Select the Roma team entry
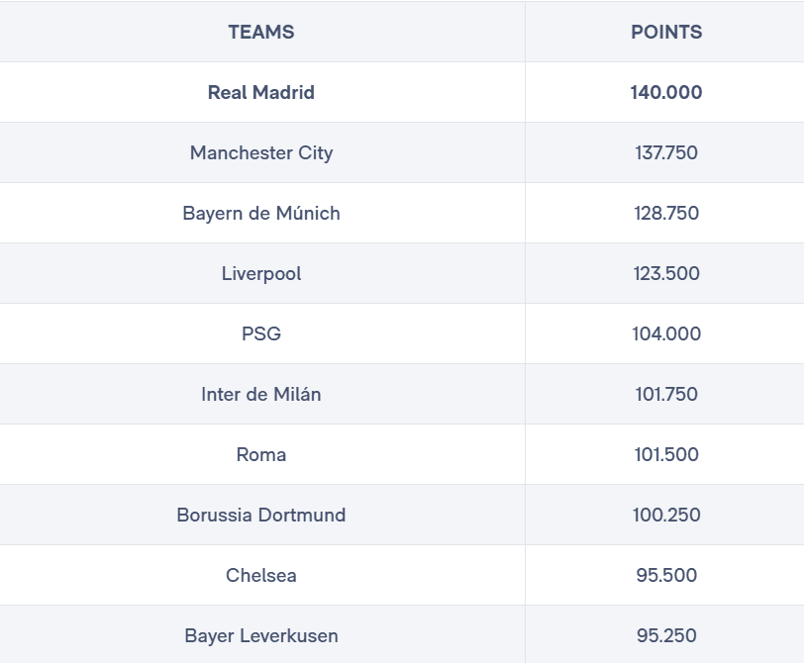This screenshot has width=804, height=663. (261, 454)
